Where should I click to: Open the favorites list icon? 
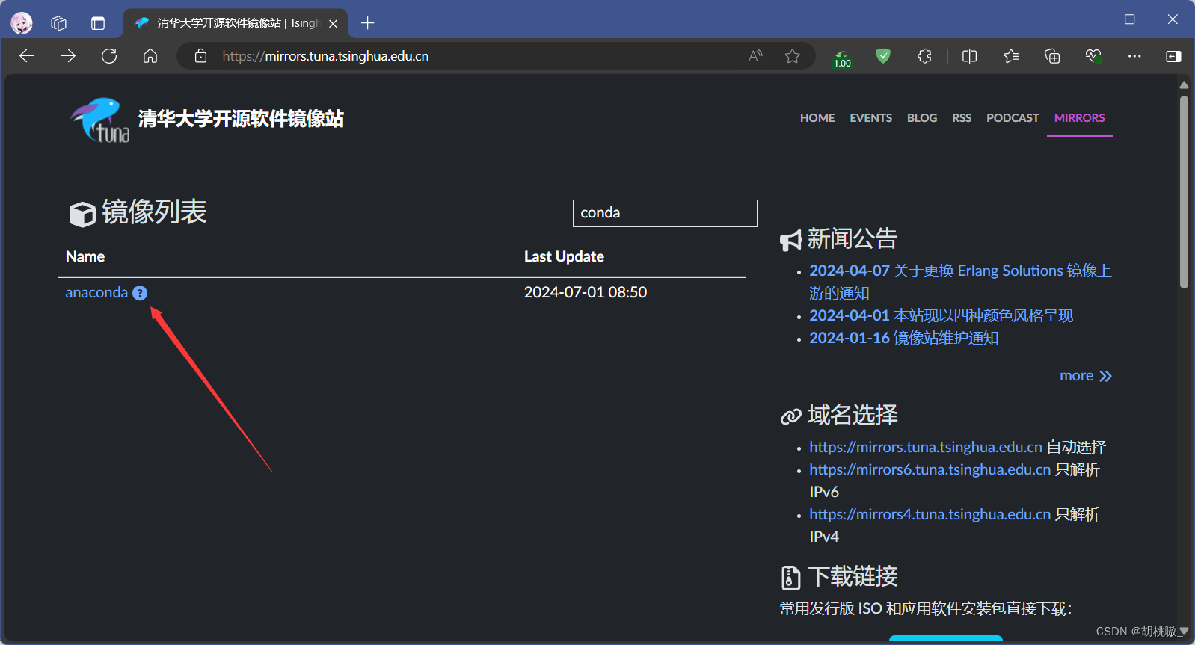[x=1011, y=56]
